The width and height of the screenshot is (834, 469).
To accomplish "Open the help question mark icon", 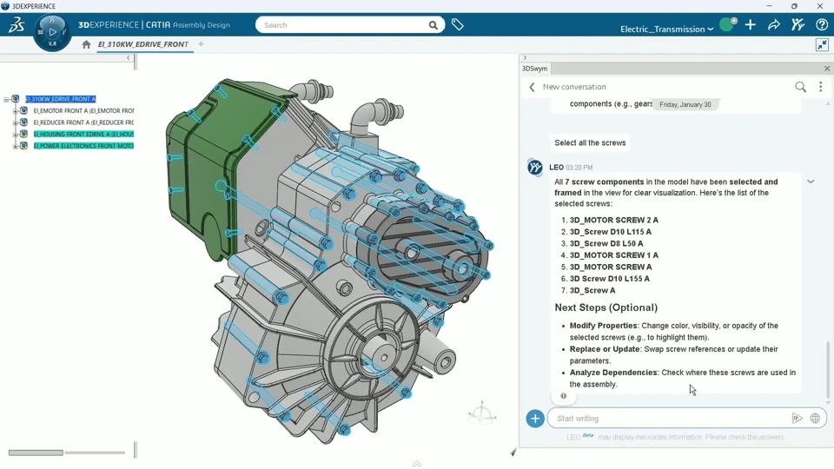I will (x=821, y=24).
